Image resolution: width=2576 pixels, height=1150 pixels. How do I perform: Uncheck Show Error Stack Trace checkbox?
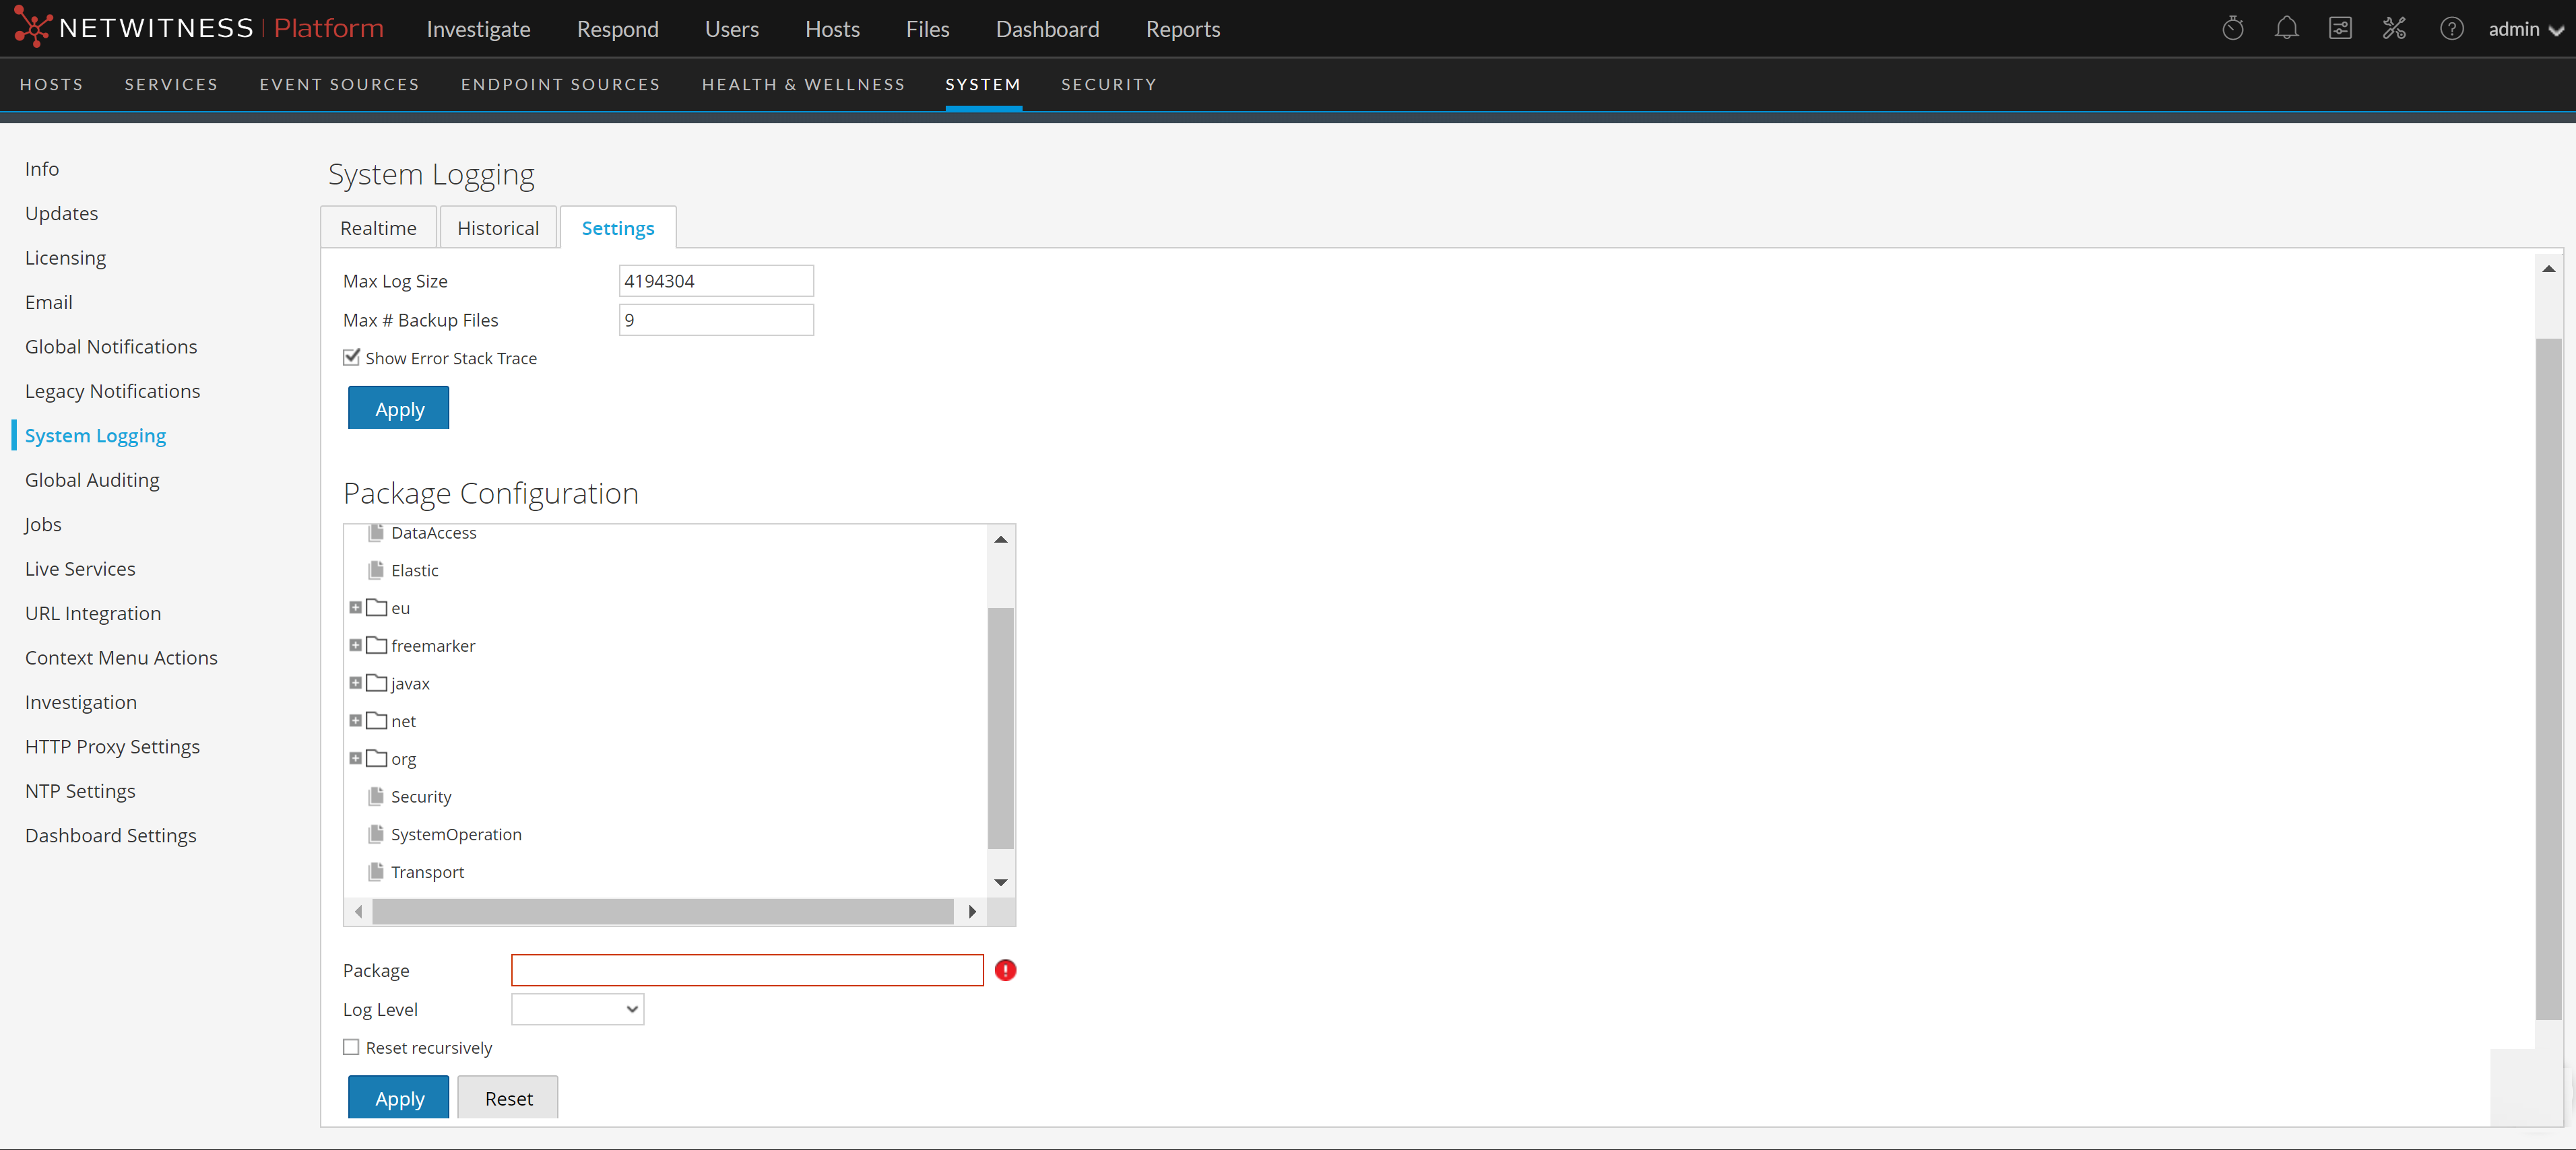click(x=351, y=358)
